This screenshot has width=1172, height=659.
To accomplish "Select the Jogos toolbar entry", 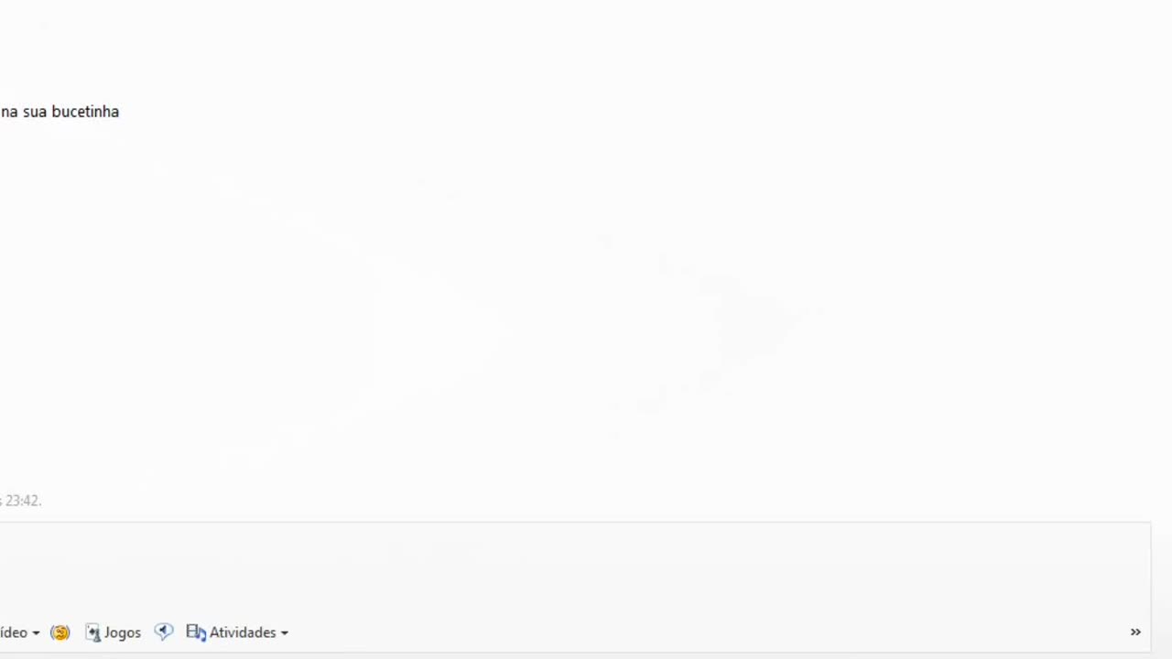I will point(113,632).
